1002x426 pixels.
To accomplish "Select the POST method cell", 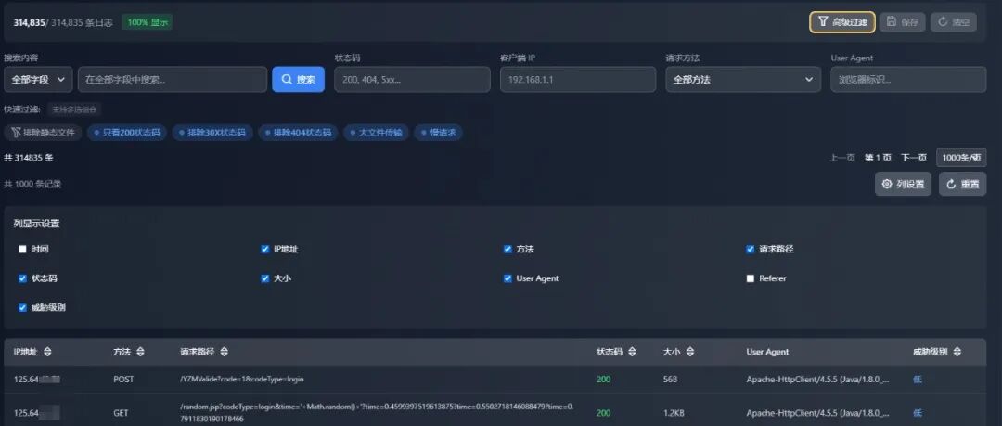I will (123, 380).
